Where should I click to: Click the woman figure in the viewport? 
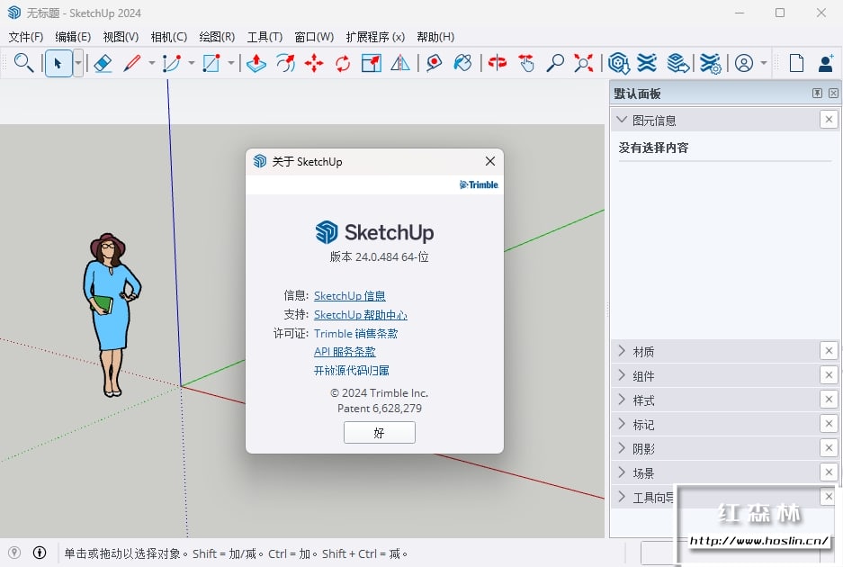pos(111,315)
